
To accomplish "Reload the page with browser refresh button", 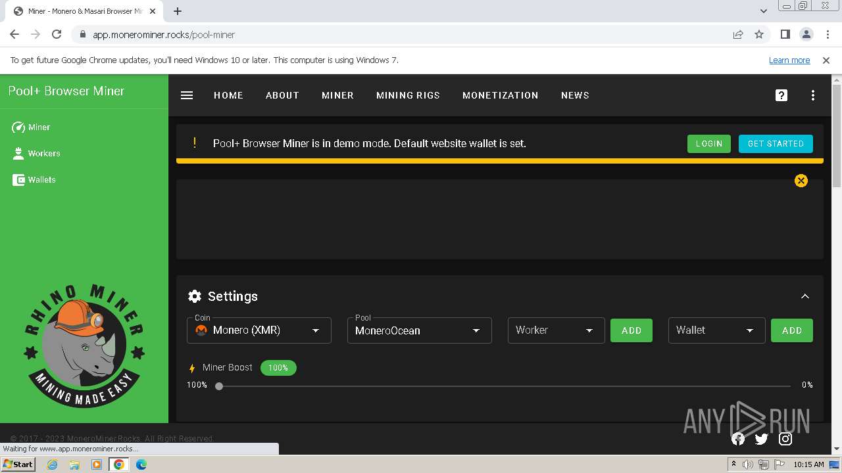I will [57, 34].
